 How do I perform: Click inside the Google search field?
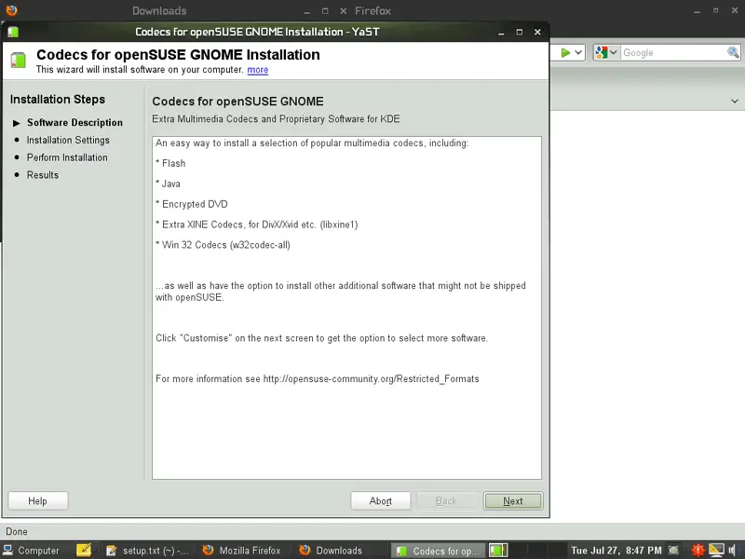pos(673,53)
